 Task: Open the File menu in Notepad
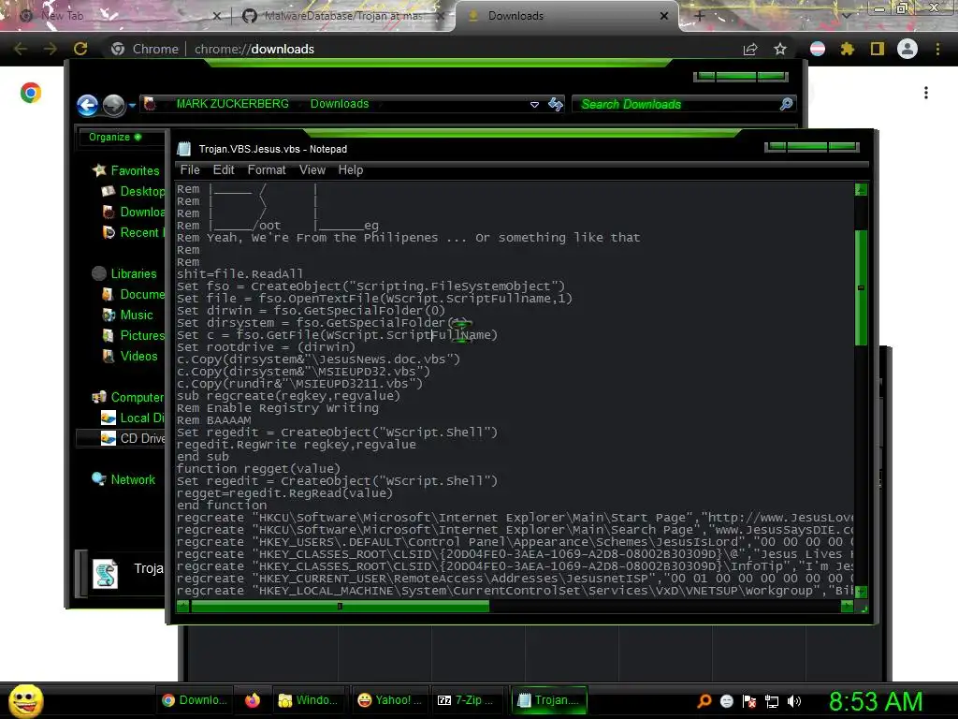click(x=190, y=170)
